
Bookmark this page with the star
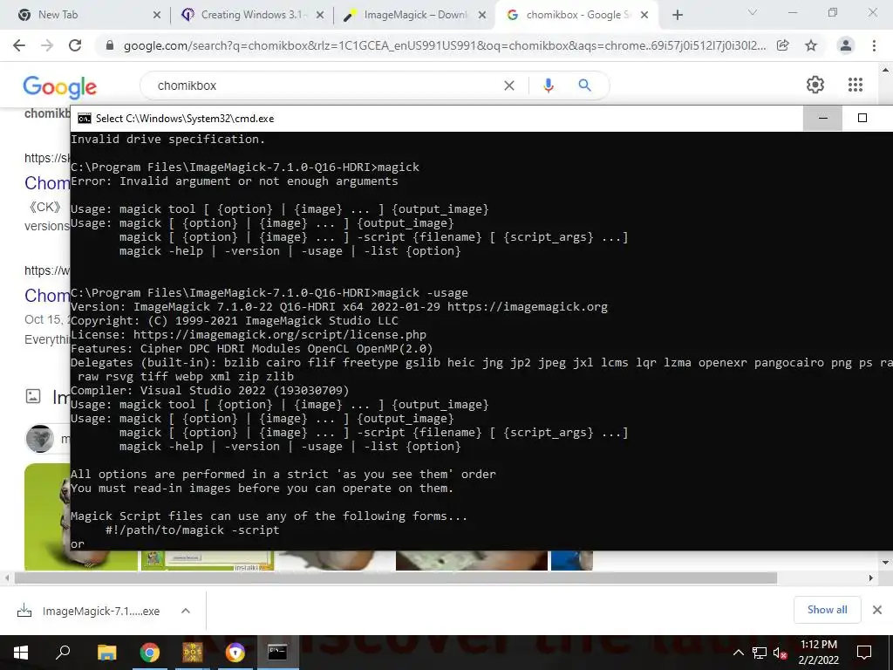tap(811, 45)
